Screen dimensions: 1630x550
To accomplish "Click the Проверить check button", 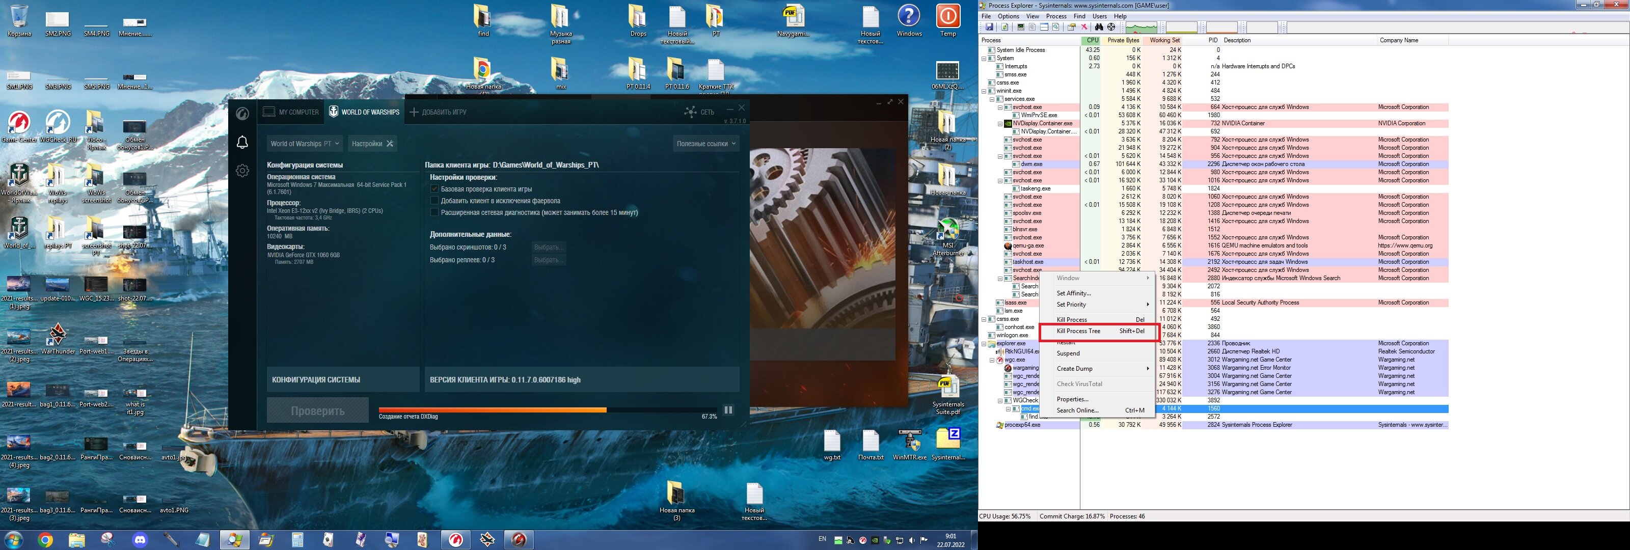I will coord(318,410).
